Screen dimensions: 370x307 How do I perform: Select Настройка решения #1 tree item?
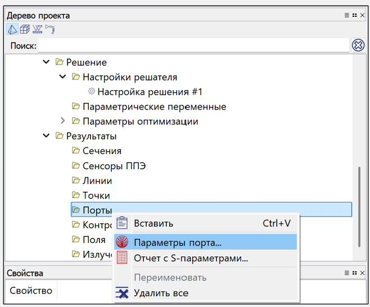[x=150, y=92]
